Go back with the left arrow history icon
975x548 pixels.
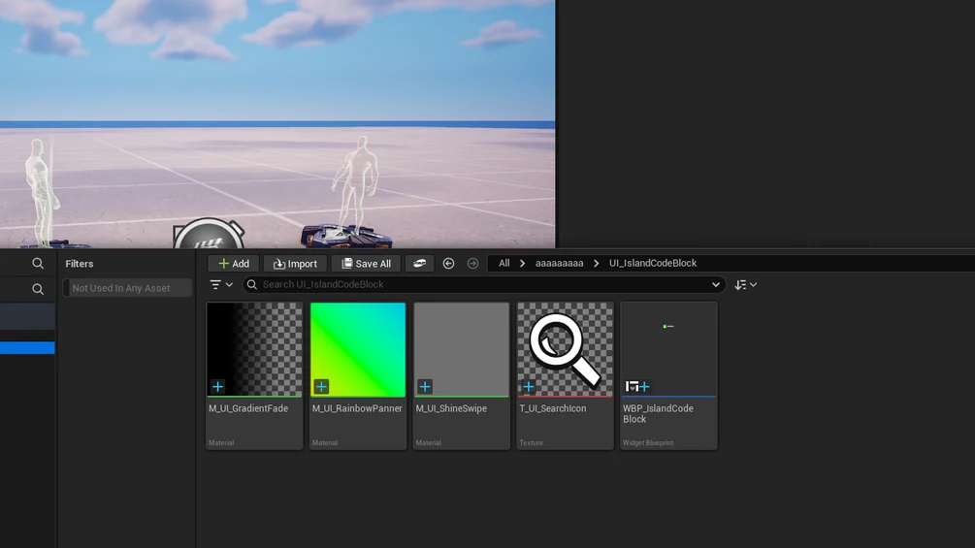click(x=448, y=264)
